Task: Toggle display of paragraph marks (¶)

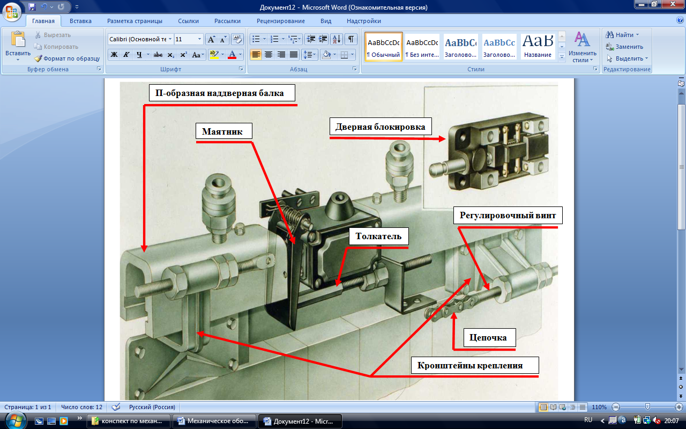Action: [x=351, y=39]
